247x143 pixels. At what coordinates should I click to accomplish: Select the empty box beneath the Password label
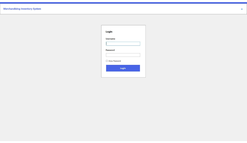point(123,55)
